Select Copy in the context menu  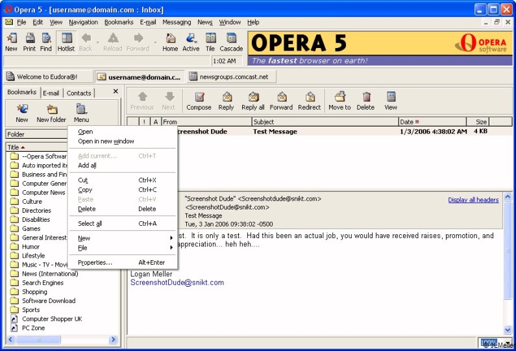click(x=123, y=190)
